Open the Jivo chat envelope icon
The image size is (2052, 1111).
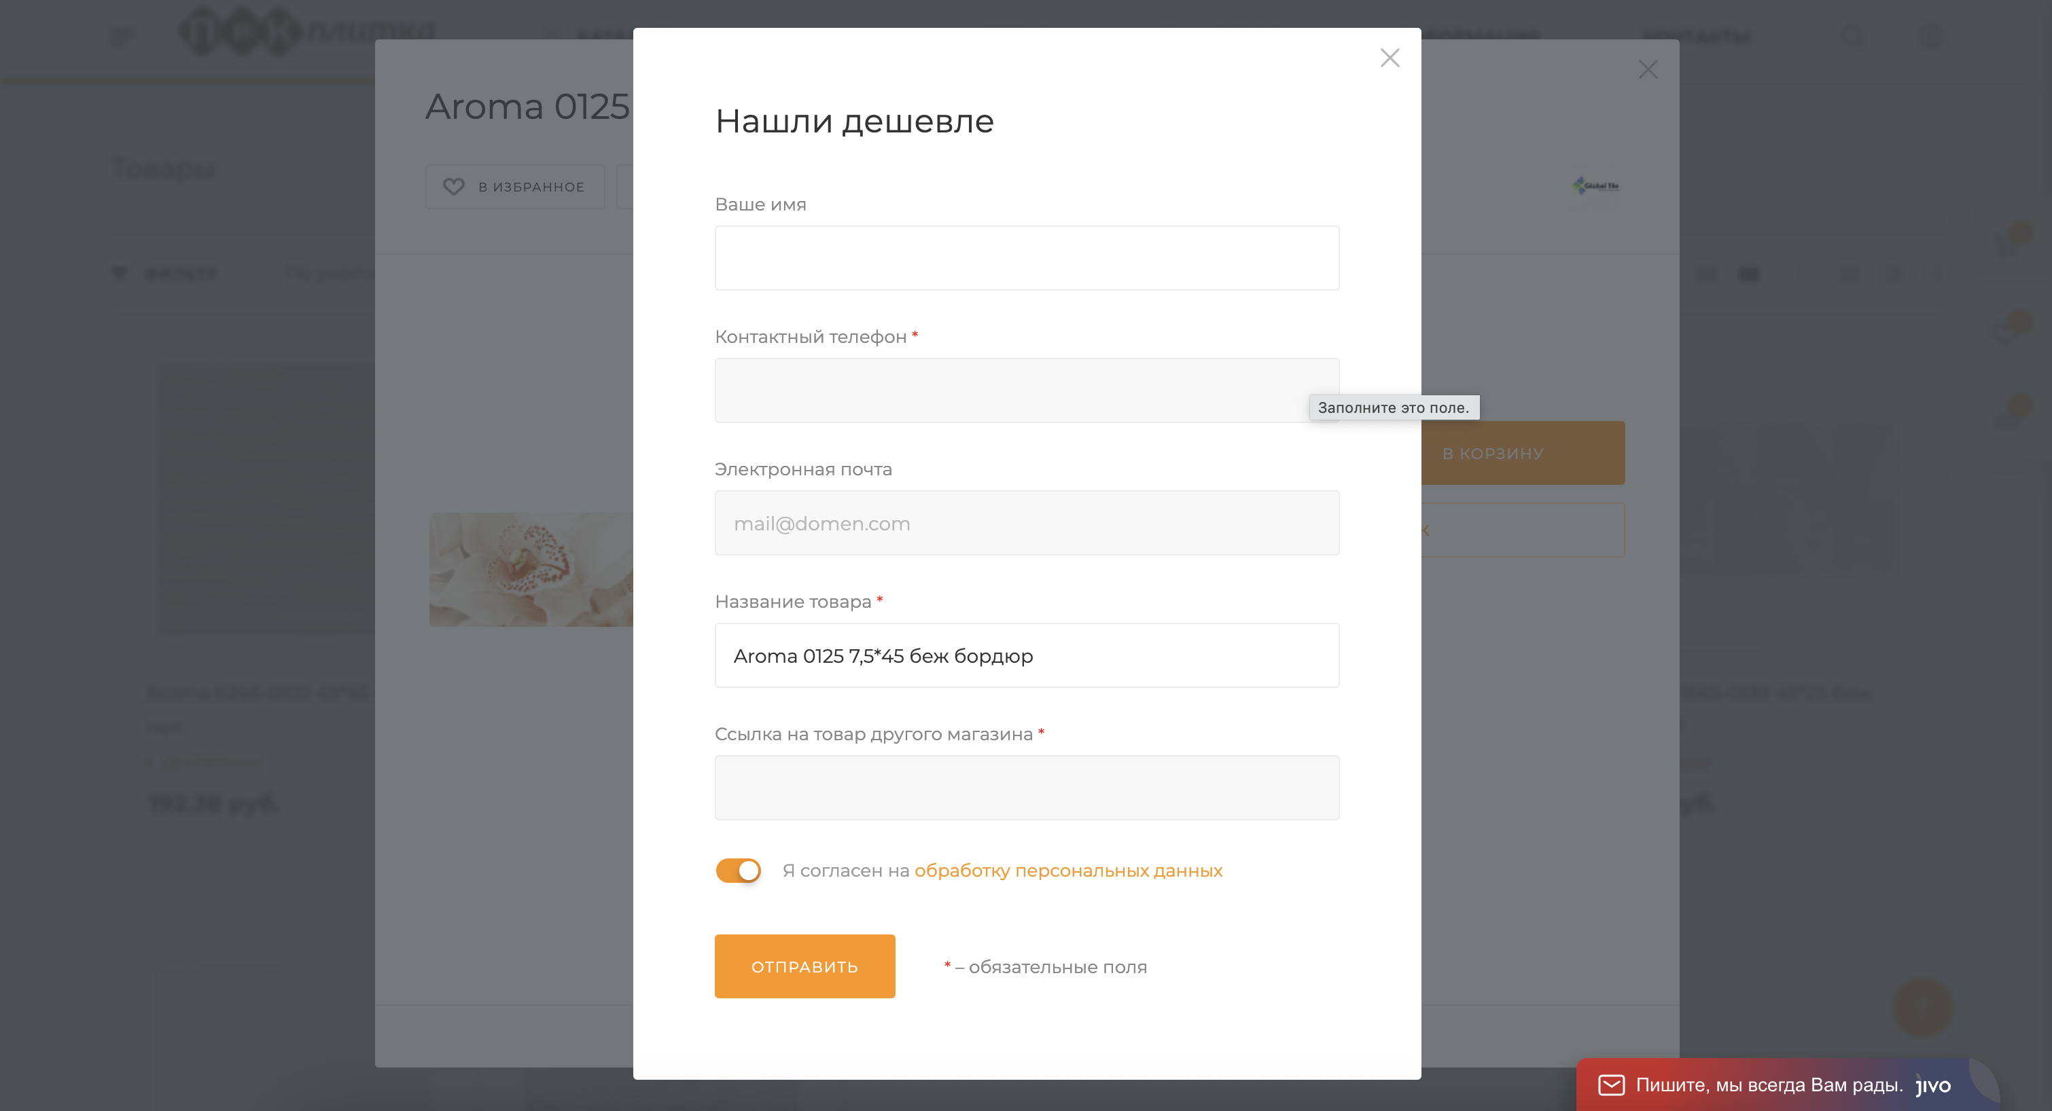click(x=1611, y=1085)
